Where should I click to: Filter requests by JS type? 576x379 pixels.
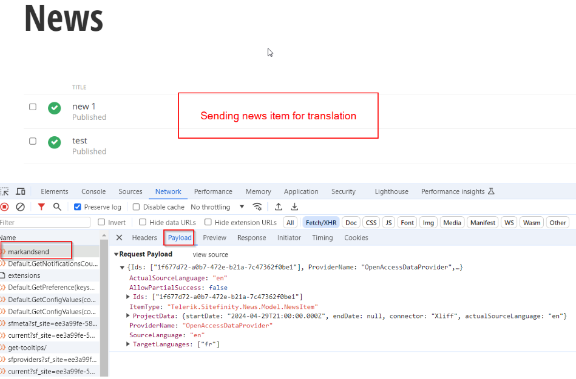388,222
